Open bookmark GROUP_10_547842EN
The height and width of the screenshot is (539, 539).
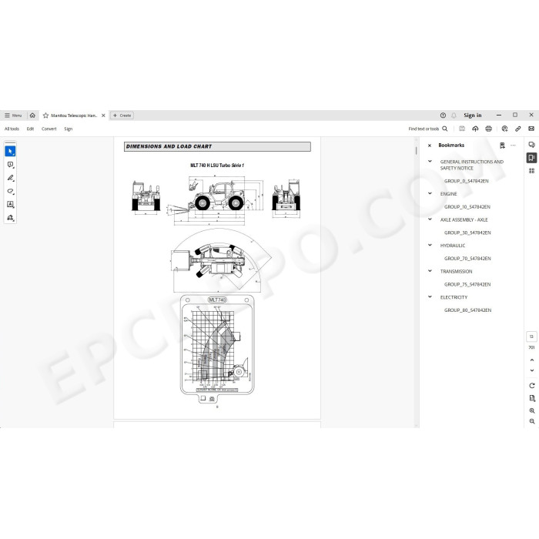(467, 206)
